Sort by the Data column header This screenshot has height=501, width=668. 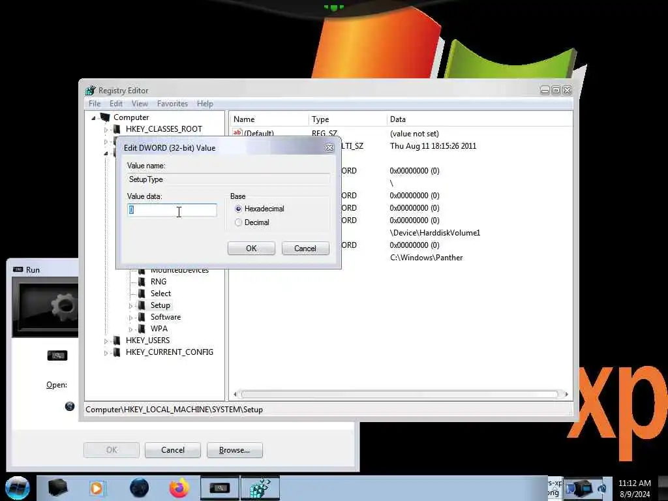click(479, 119)
